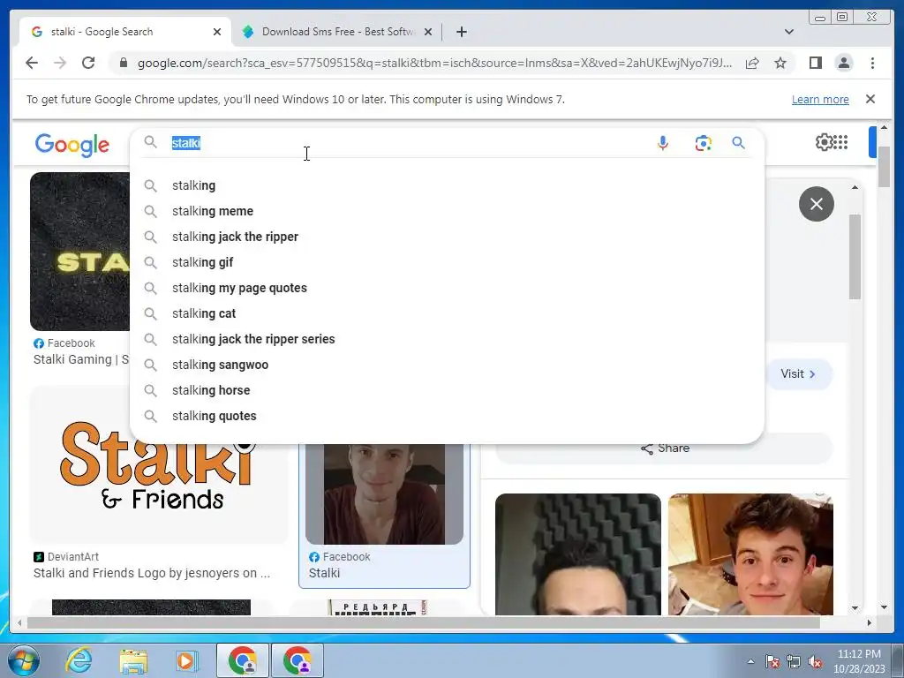
Task: Open the Action Center flag icon
Action: [x=772, y=661]
